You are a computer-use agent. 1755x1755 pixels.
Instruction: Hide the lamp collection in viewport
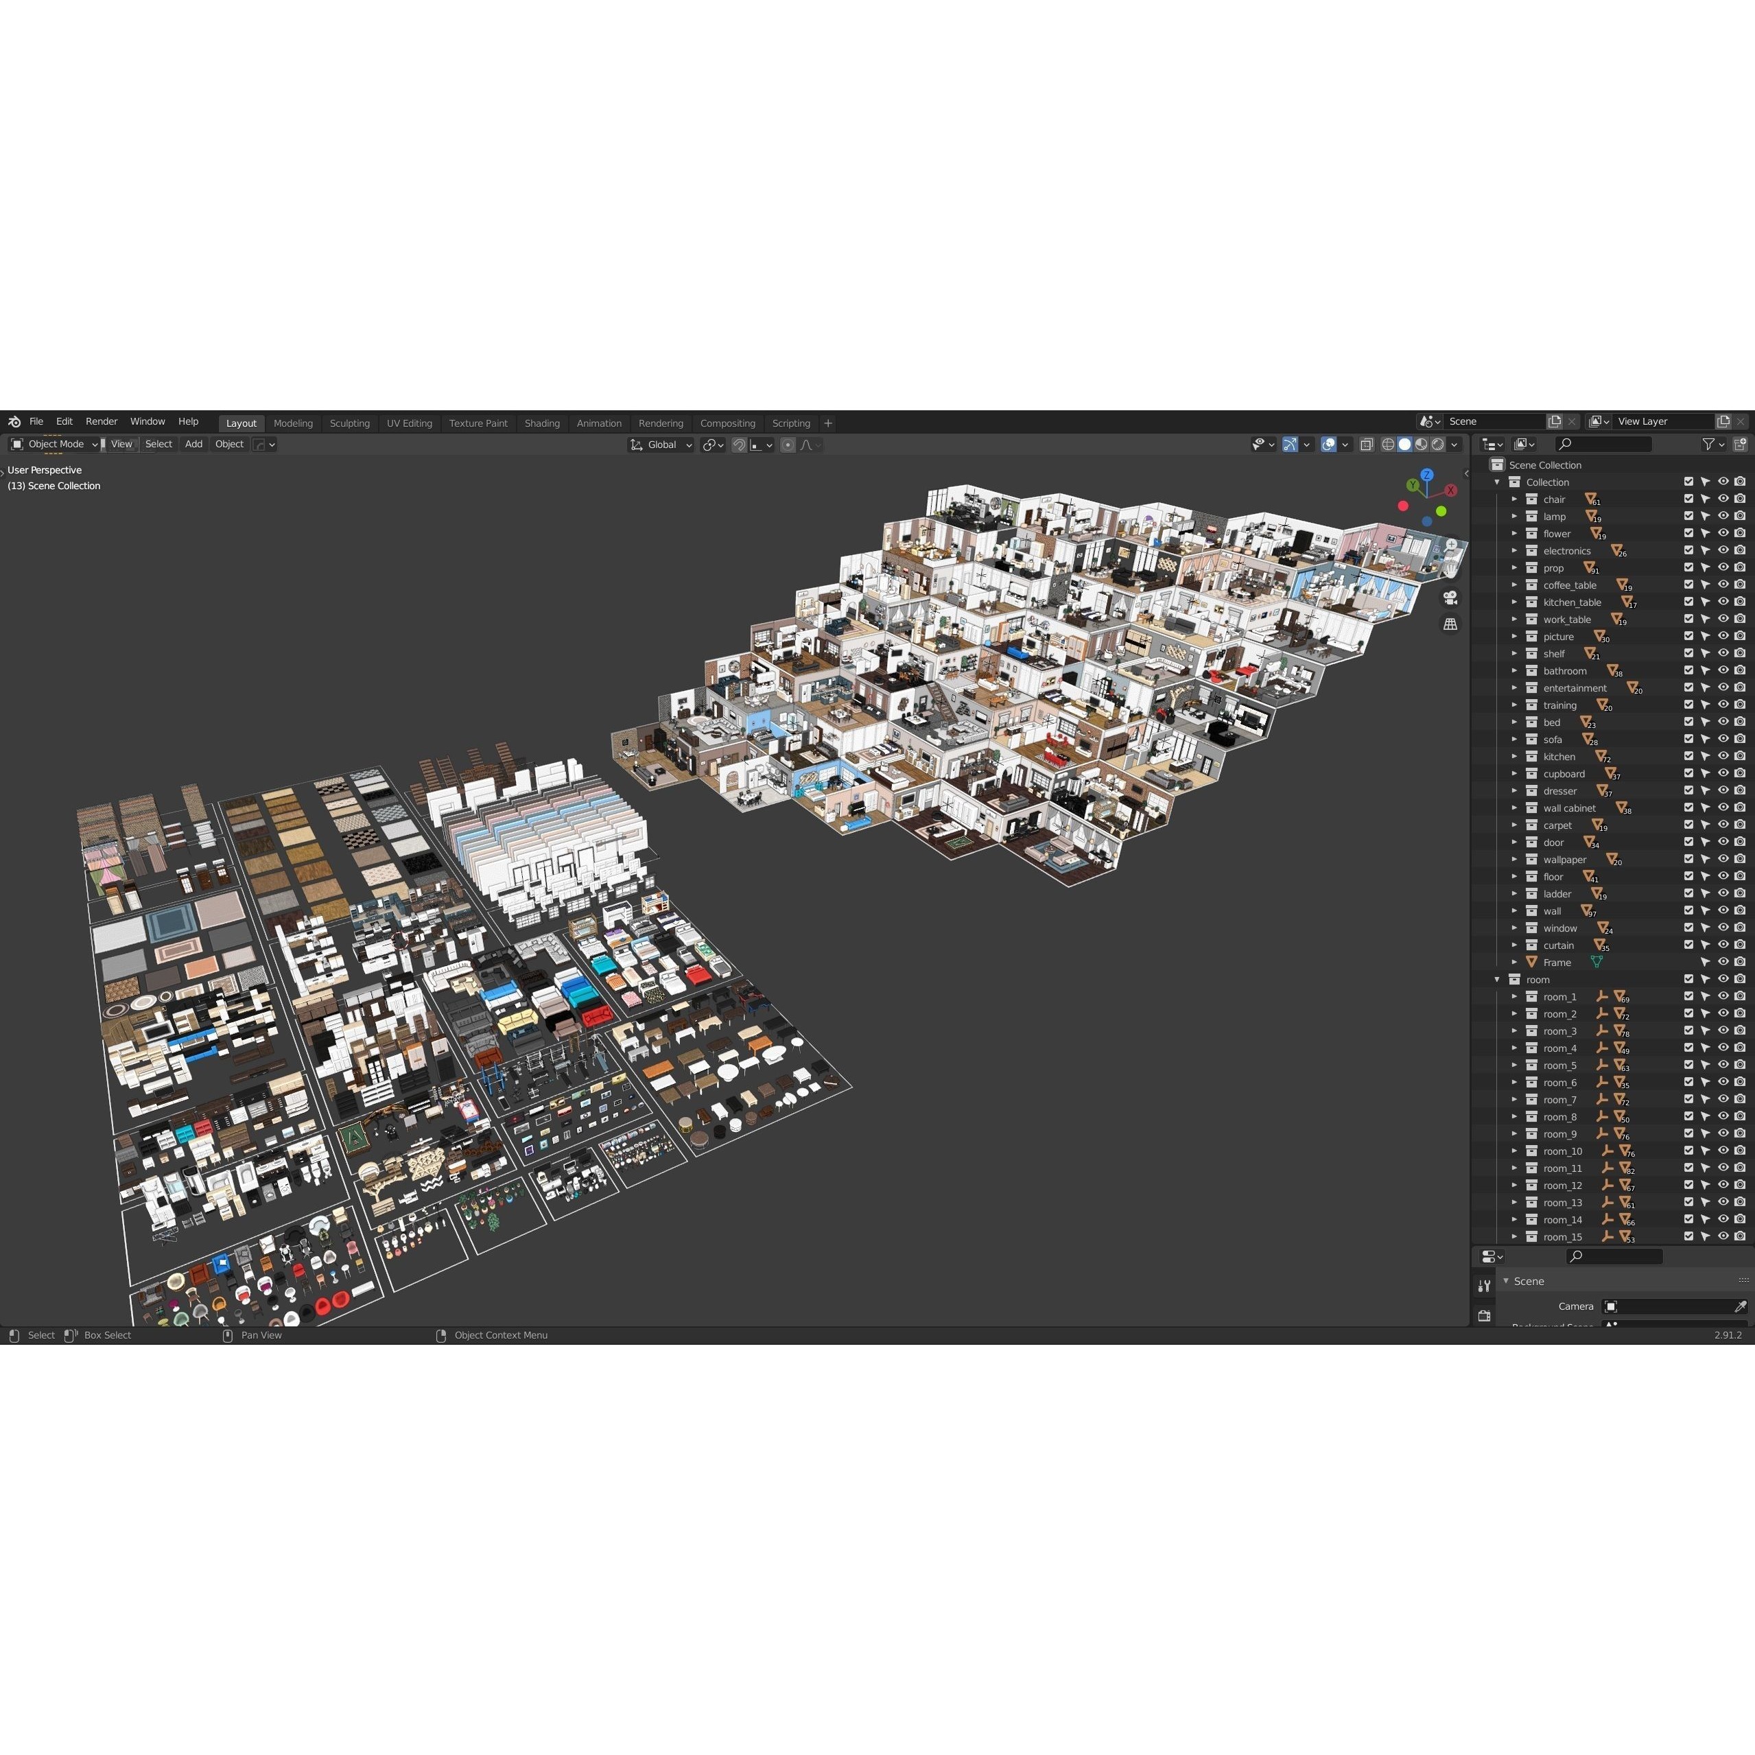tap(1723, 516)
